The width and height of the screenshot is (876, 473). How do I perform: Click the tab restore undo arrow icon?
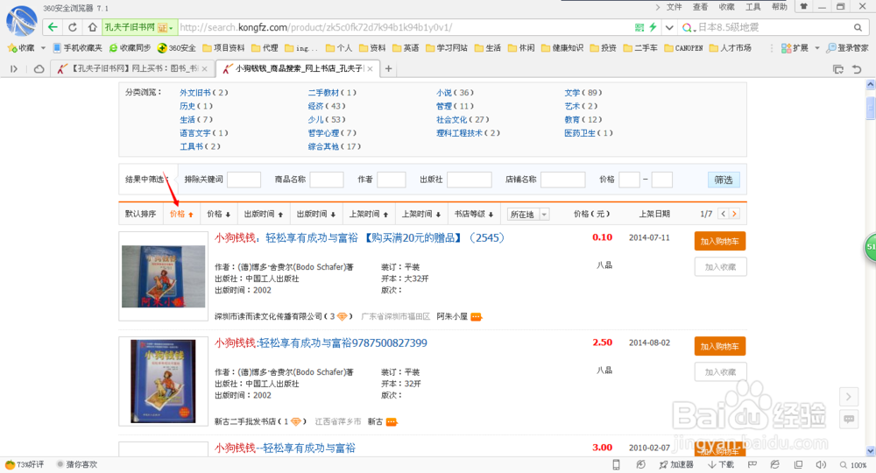pos(857,69)
